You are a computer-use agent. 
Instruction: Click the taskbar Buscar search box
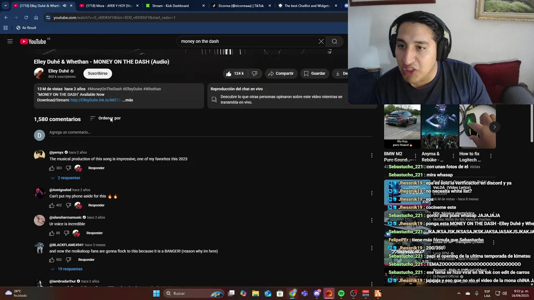tap(194, 293)
